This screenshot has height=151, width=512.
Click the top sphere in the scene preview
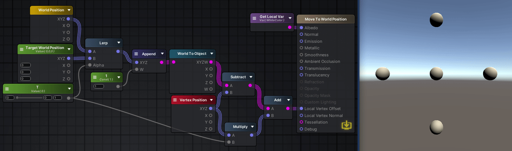pos(436,19)
